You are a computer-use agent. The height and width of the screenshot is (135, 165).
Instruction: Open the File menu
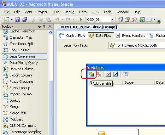point(6,12)
